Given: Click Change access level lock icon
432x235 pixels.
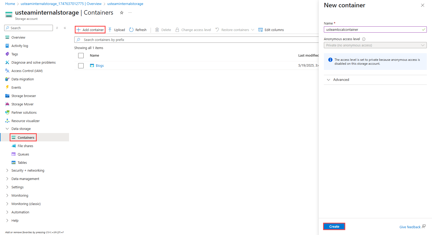Looking at the screenshot, I should [177, 30].
